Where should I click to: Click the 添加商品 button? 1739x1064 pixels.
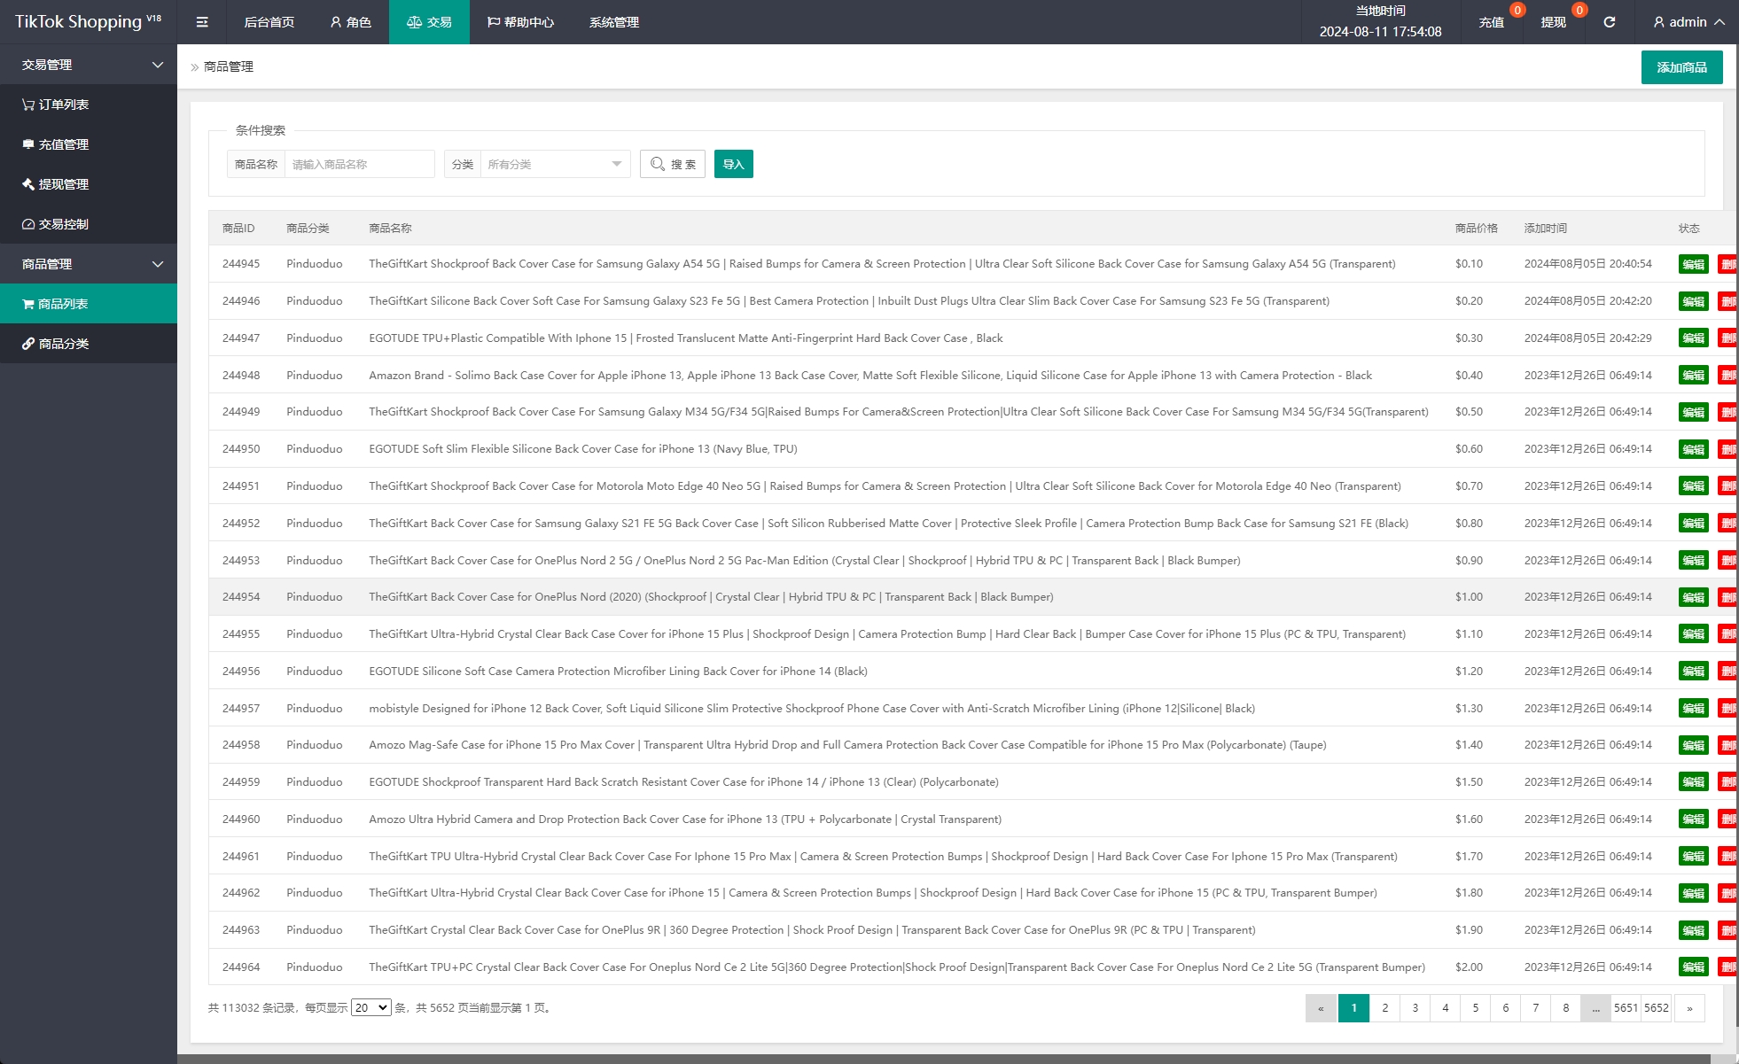click(1681, 67)
